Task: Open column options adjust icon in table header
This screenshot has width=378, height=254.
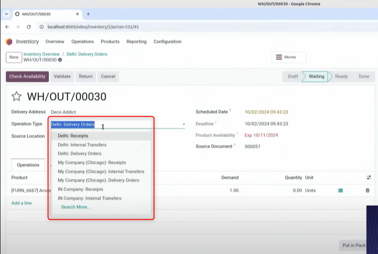Action: click(x=369, y=177)
